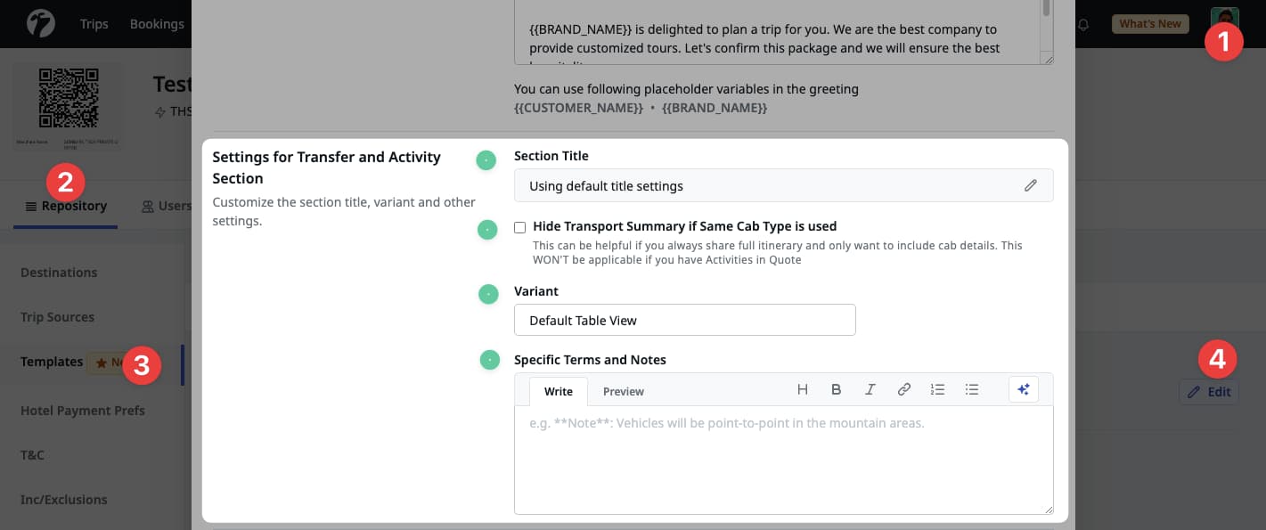Apply bold formatting in the notes editor
The height and width of the screenshot is (530, 1266).
pos(837,389)
